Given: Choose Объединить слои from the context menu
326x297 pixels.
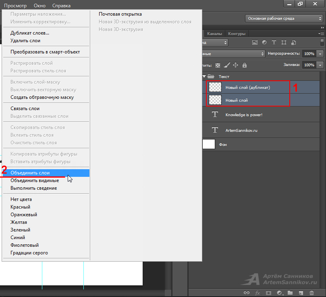Looking at the screenshot, I should pos(46,173).
